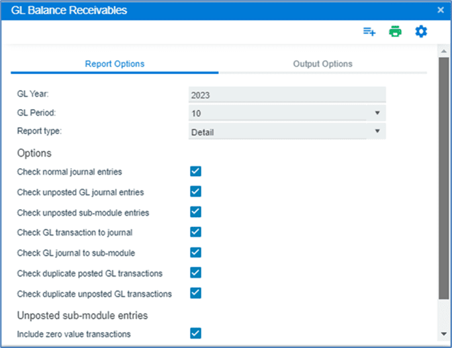The height and width of the screenshot is (348, 452).
Task: Select the Report Options tab
Action: tap(114, 64)
